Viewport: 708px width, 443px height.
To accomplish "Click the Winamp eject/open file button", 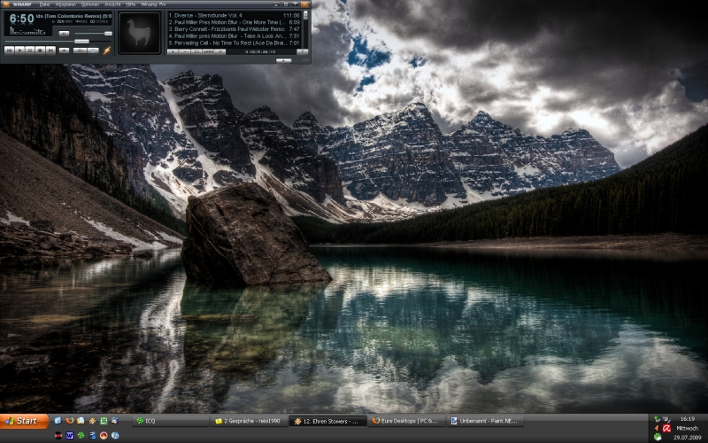I will point(63,51).
